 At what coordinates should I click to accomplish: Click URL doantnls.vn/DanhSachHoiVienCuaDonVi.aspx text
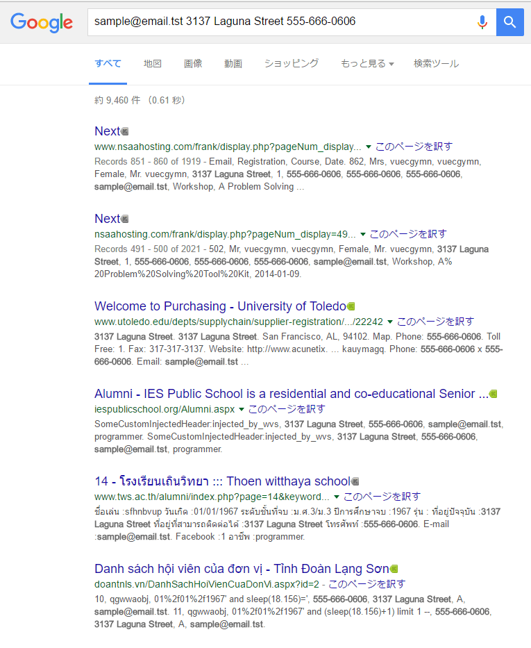[x=207, y=585]
